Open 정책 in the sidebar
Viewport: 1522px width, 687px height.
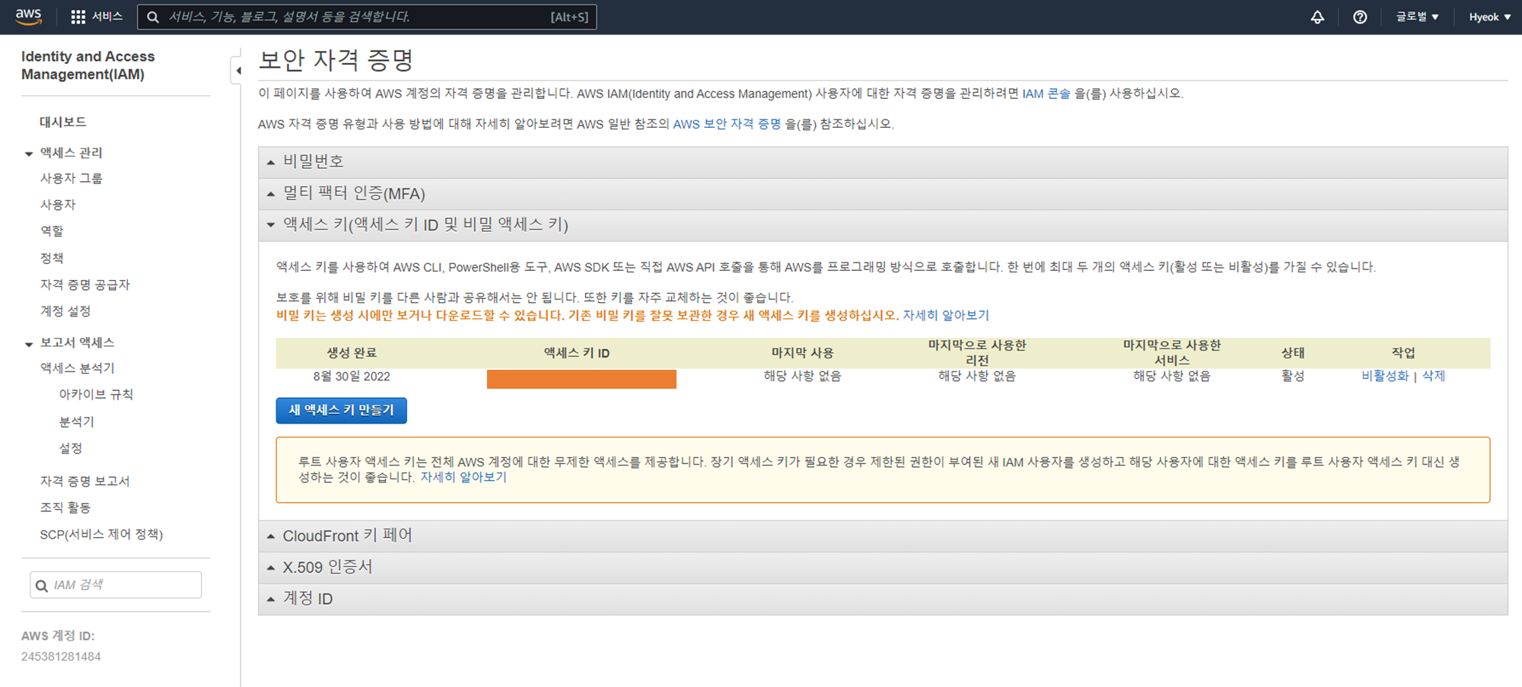[52, 258]
